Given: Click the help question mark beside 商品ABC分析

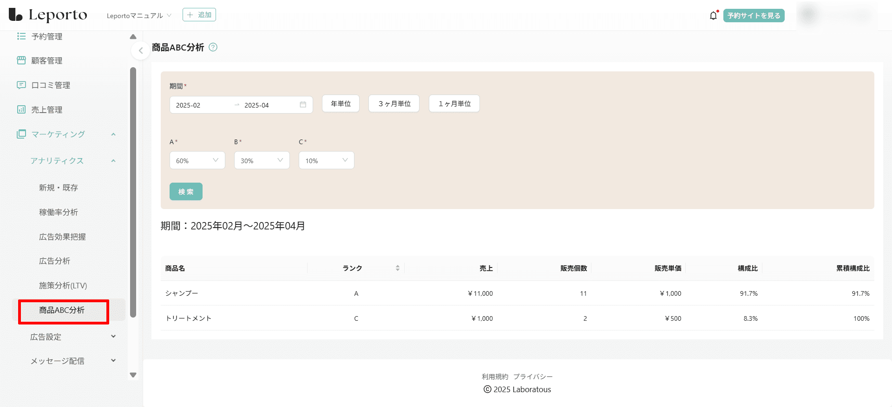Looking at the screenshot, I should [x=213, y=47].
